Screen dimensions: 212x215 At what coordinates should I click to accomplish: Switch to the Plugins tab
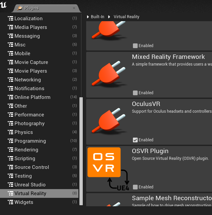tap(46, 8)
